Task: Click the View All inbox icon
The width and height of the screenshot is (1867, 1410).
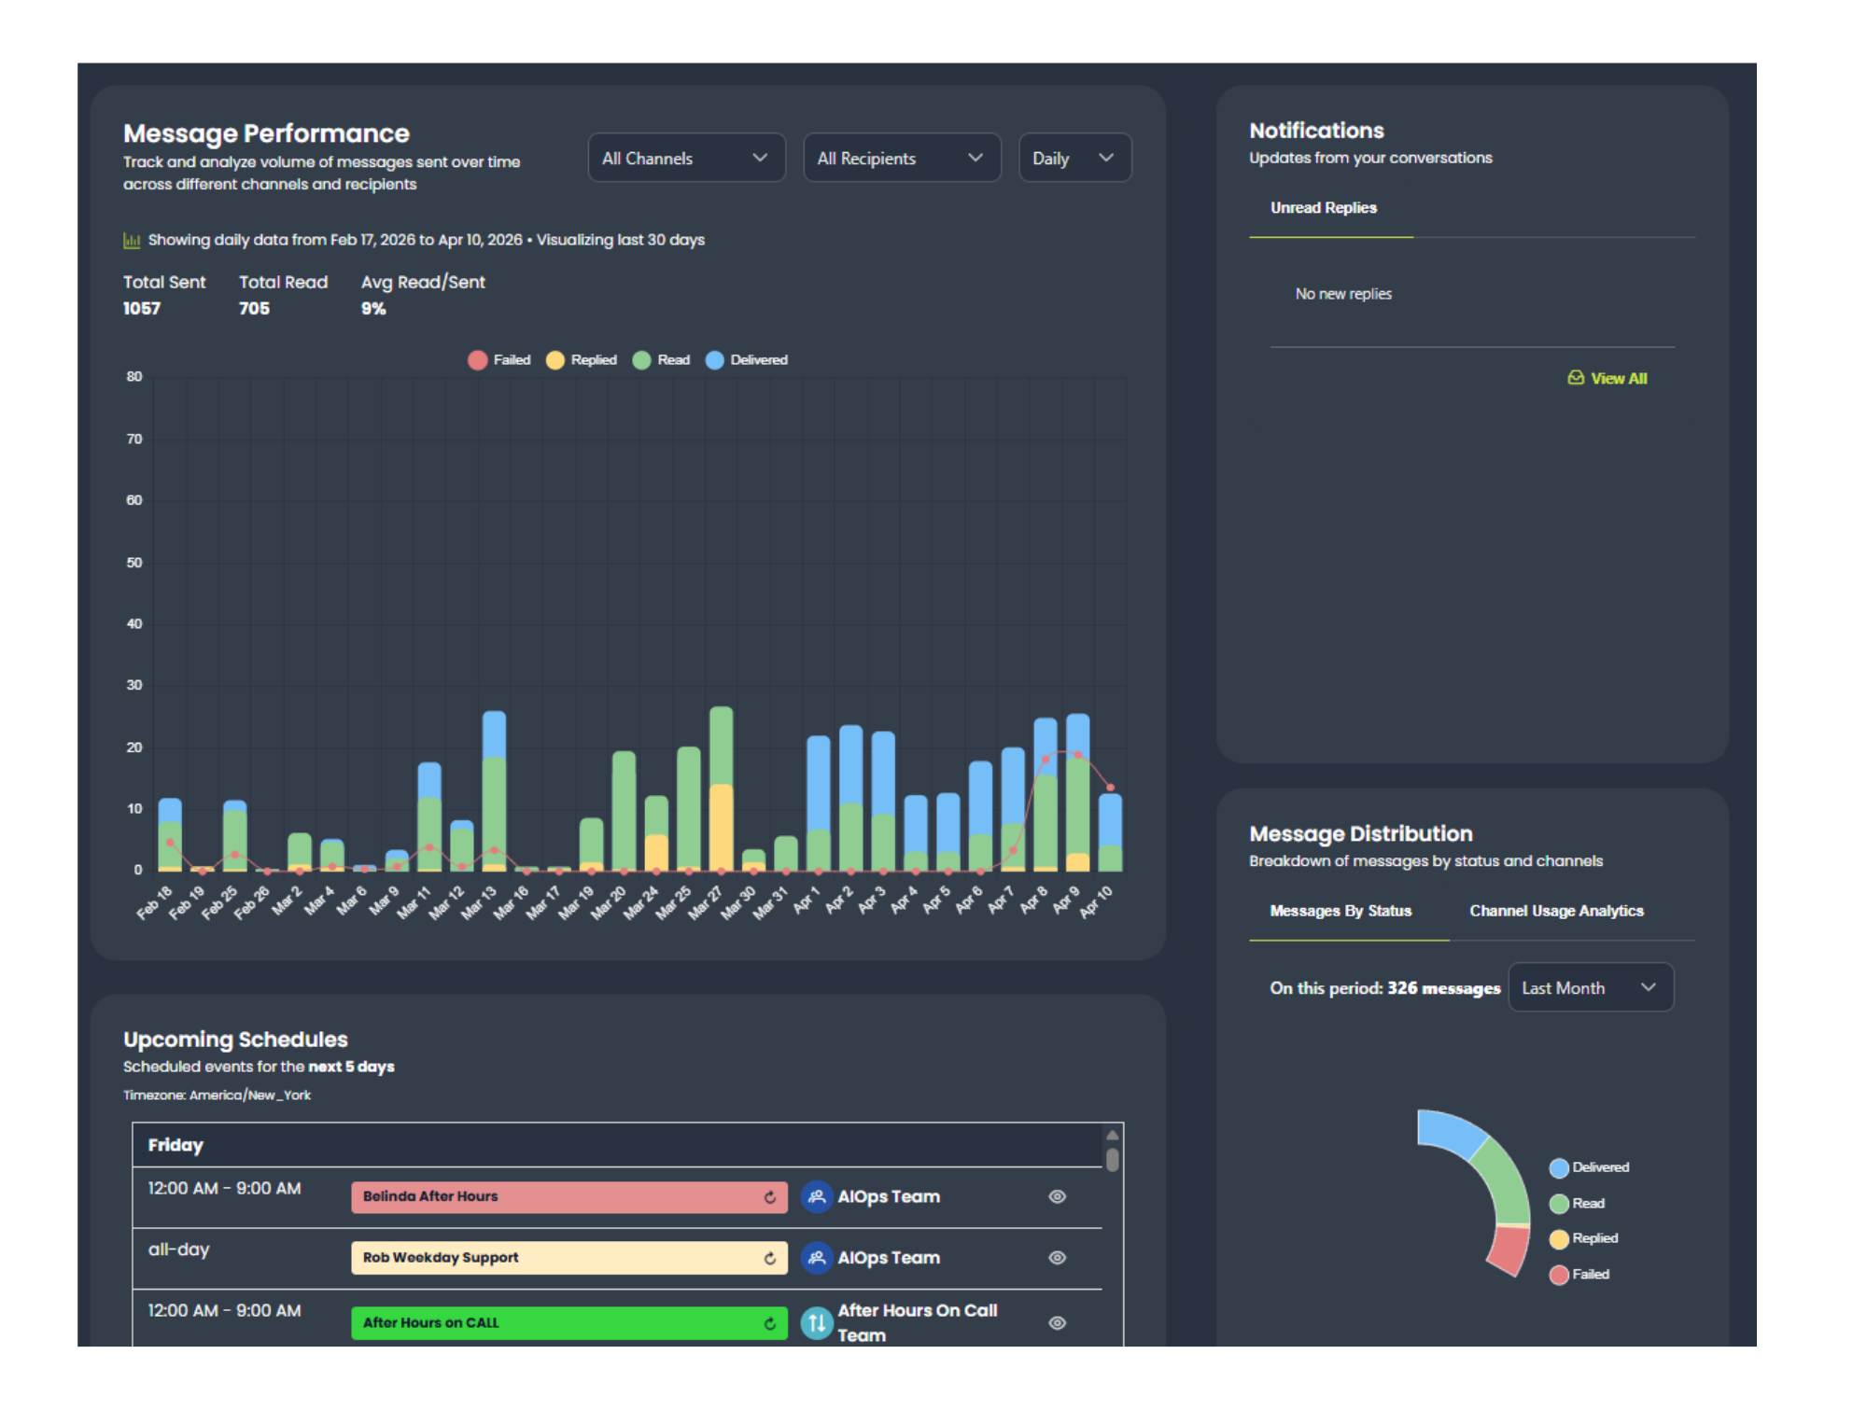Action: point(1575,378)
